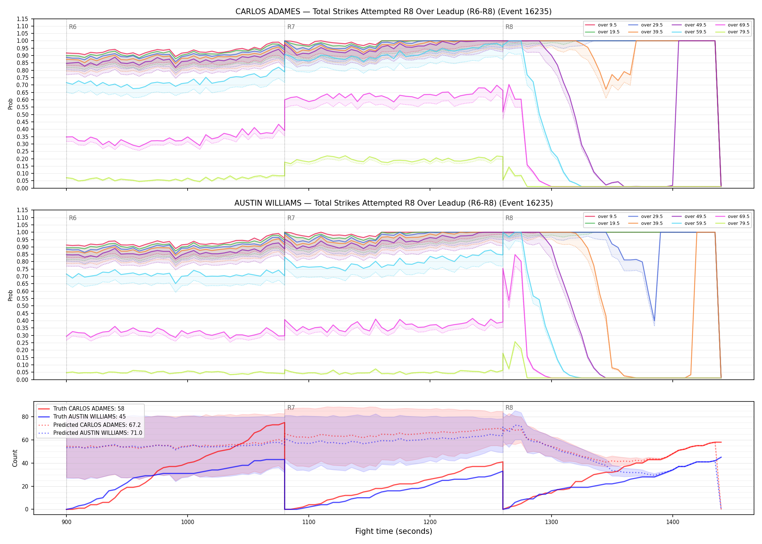
Task: Click the AUSTIN WILLIAMS chart title
Action: [393, 203]
